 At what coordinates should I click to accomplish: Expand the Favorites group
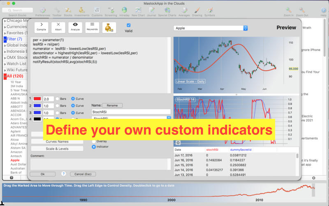(x=5, y=33)
